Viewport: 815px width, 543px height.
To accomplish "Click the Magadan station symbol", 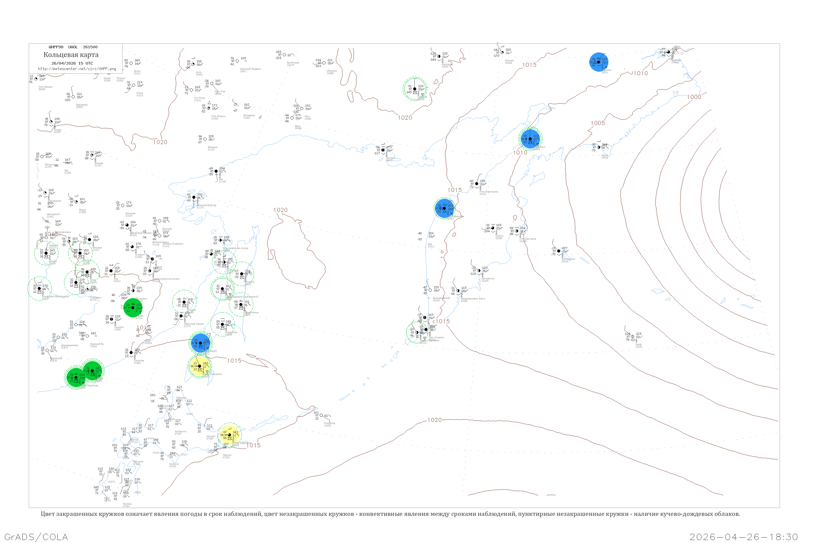I will click(x=383, y=150).
